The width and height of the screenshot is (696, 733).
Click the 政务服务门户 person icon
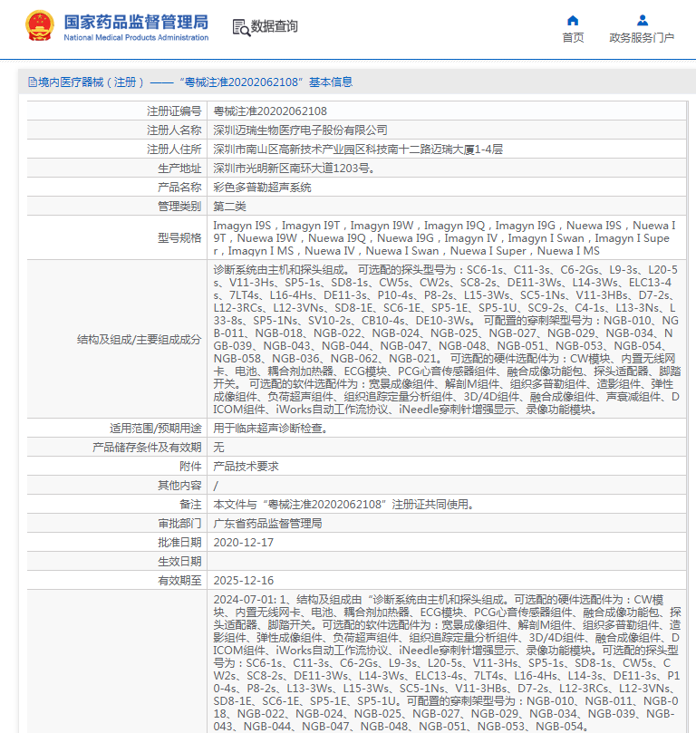642,20
